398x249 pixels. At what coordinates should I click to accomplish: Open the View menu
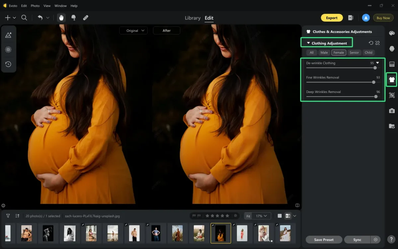tap(47, 6)
